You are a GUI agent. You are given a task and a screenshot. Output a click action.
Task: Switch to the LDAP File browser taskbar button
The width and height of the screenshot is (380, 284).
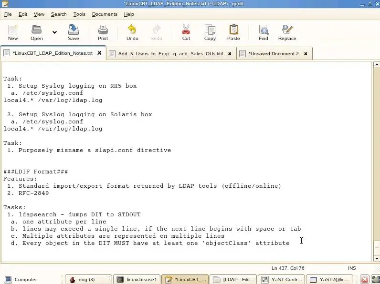click(233, 279)
